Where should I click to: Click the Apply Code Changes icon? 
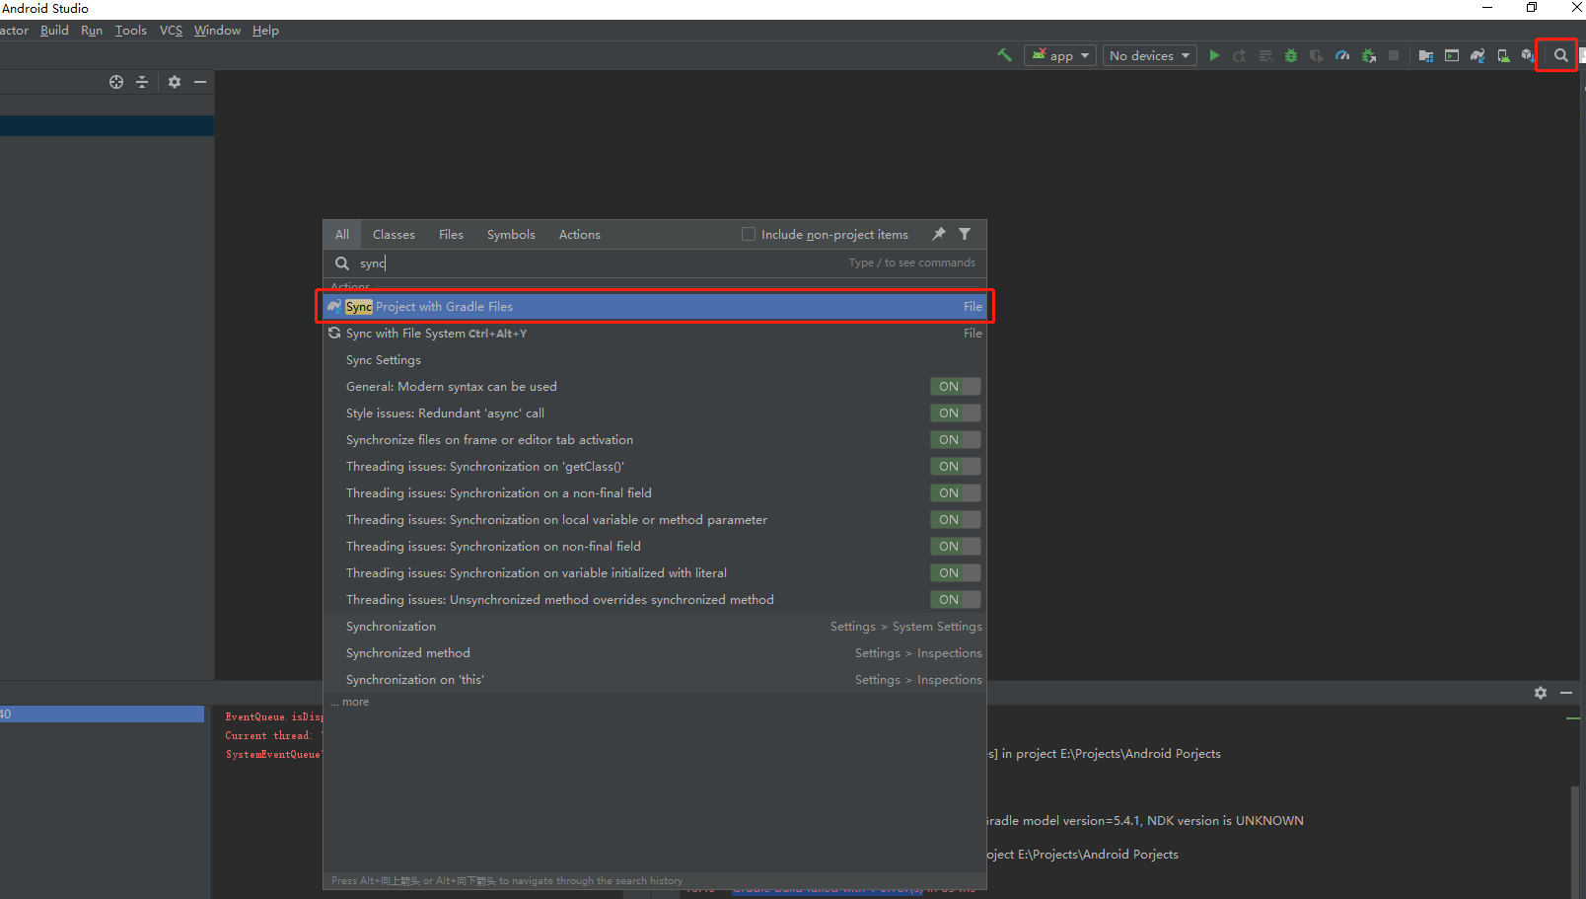pyautogui.click(x=1265, y=55)
